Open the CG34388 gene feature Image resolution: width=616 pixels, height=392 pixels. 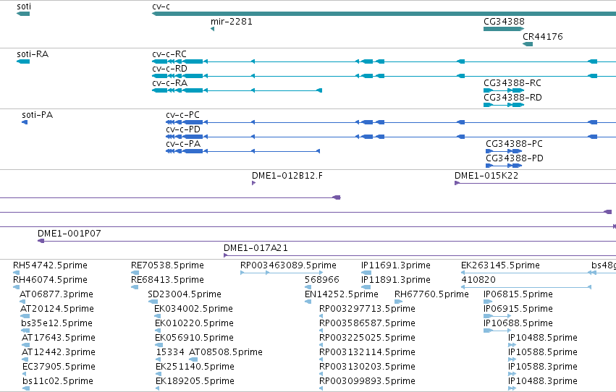click(504, 29)
